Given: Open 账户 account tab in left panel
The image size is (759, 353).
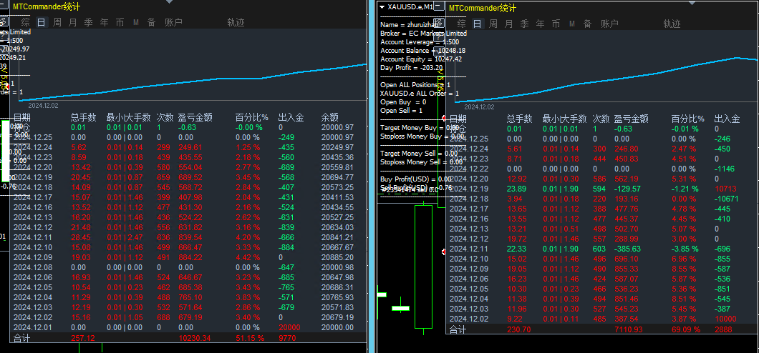Looking at the screenshot, I should pos(173,22).
